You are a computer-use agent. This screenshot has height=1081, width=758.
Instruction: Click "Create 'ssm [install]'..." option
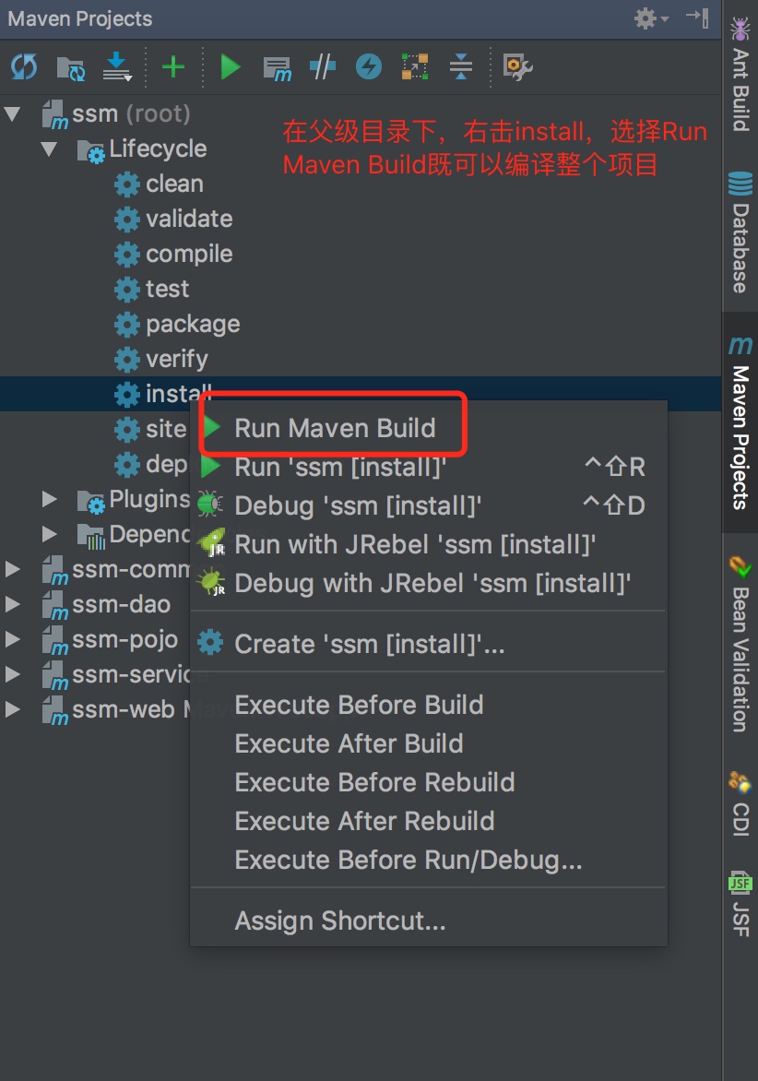[x=366, y=643]
